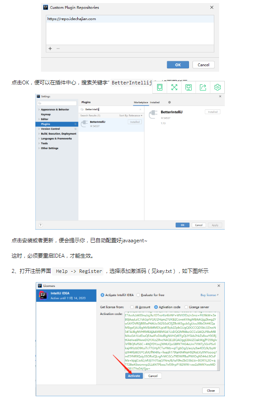Focus the Settings sidebar search field

tap(57, 103)
